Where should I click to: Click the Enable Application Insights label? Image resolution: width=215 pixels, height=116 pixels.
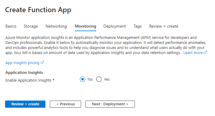click(28, 80)
